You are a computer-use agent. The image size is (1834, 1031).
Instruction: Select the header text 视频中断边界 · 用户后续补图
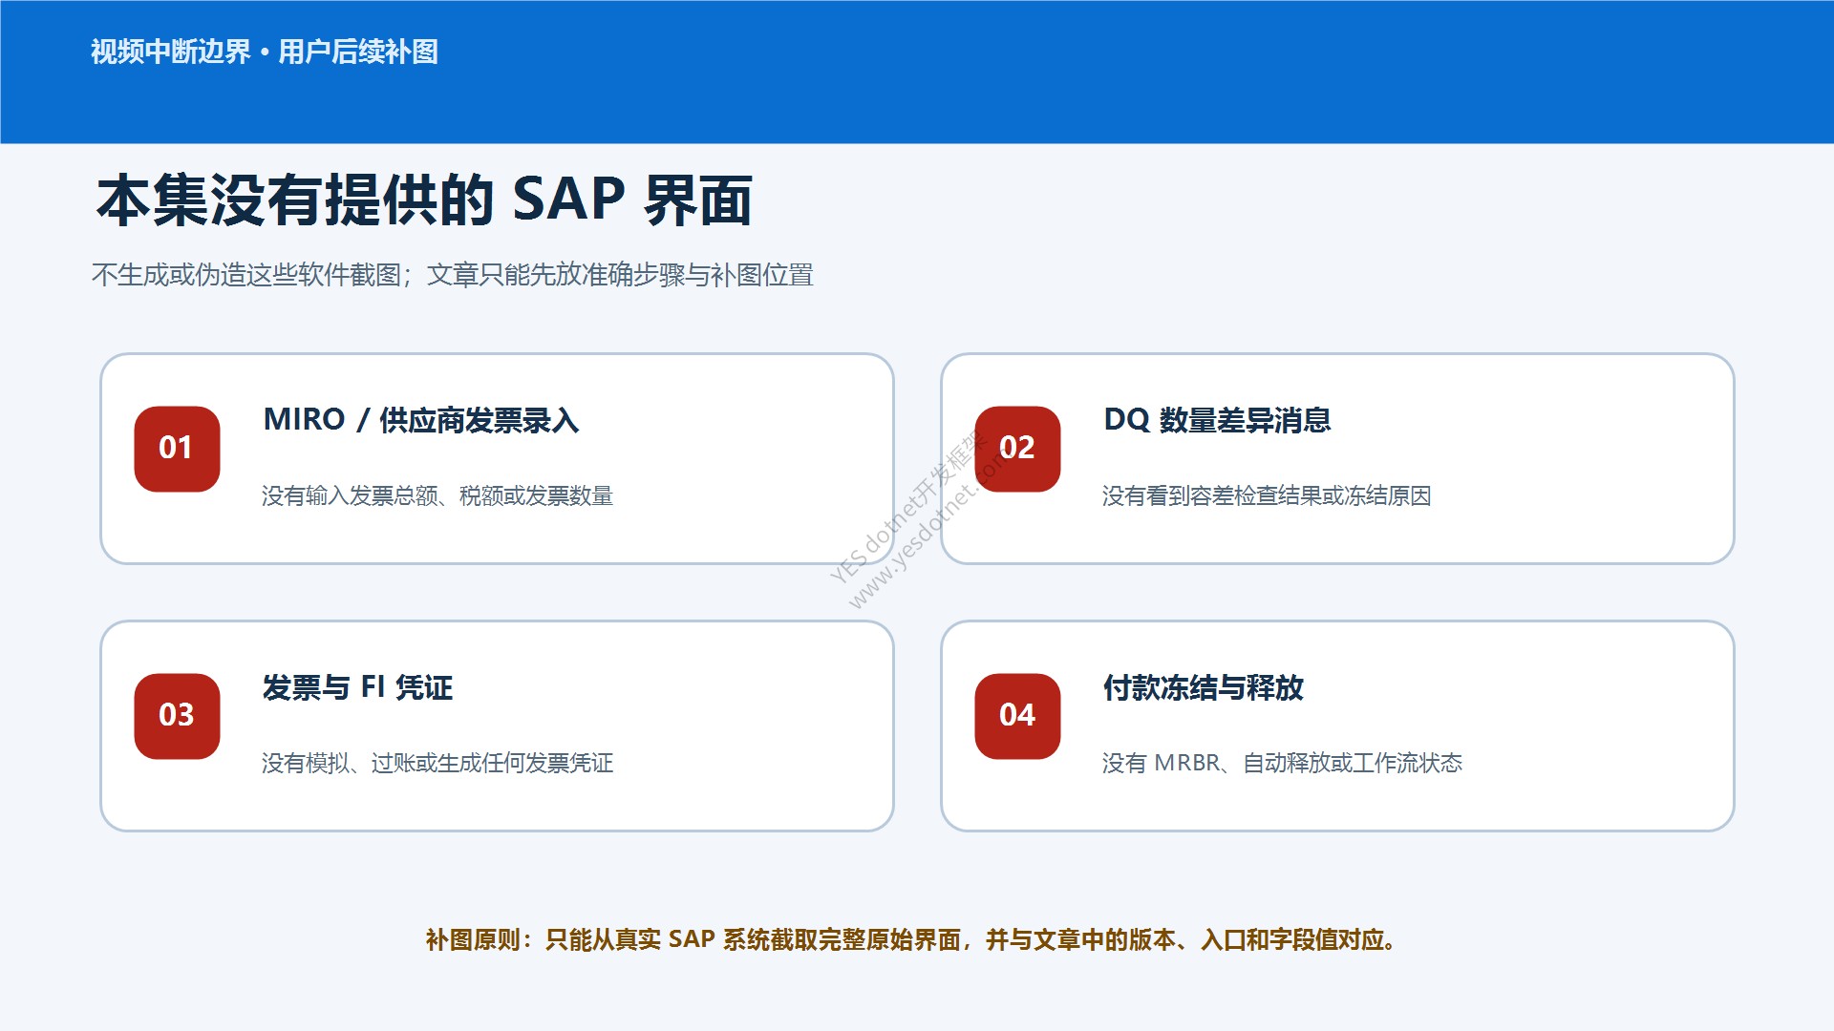click(x=265, y=52)
